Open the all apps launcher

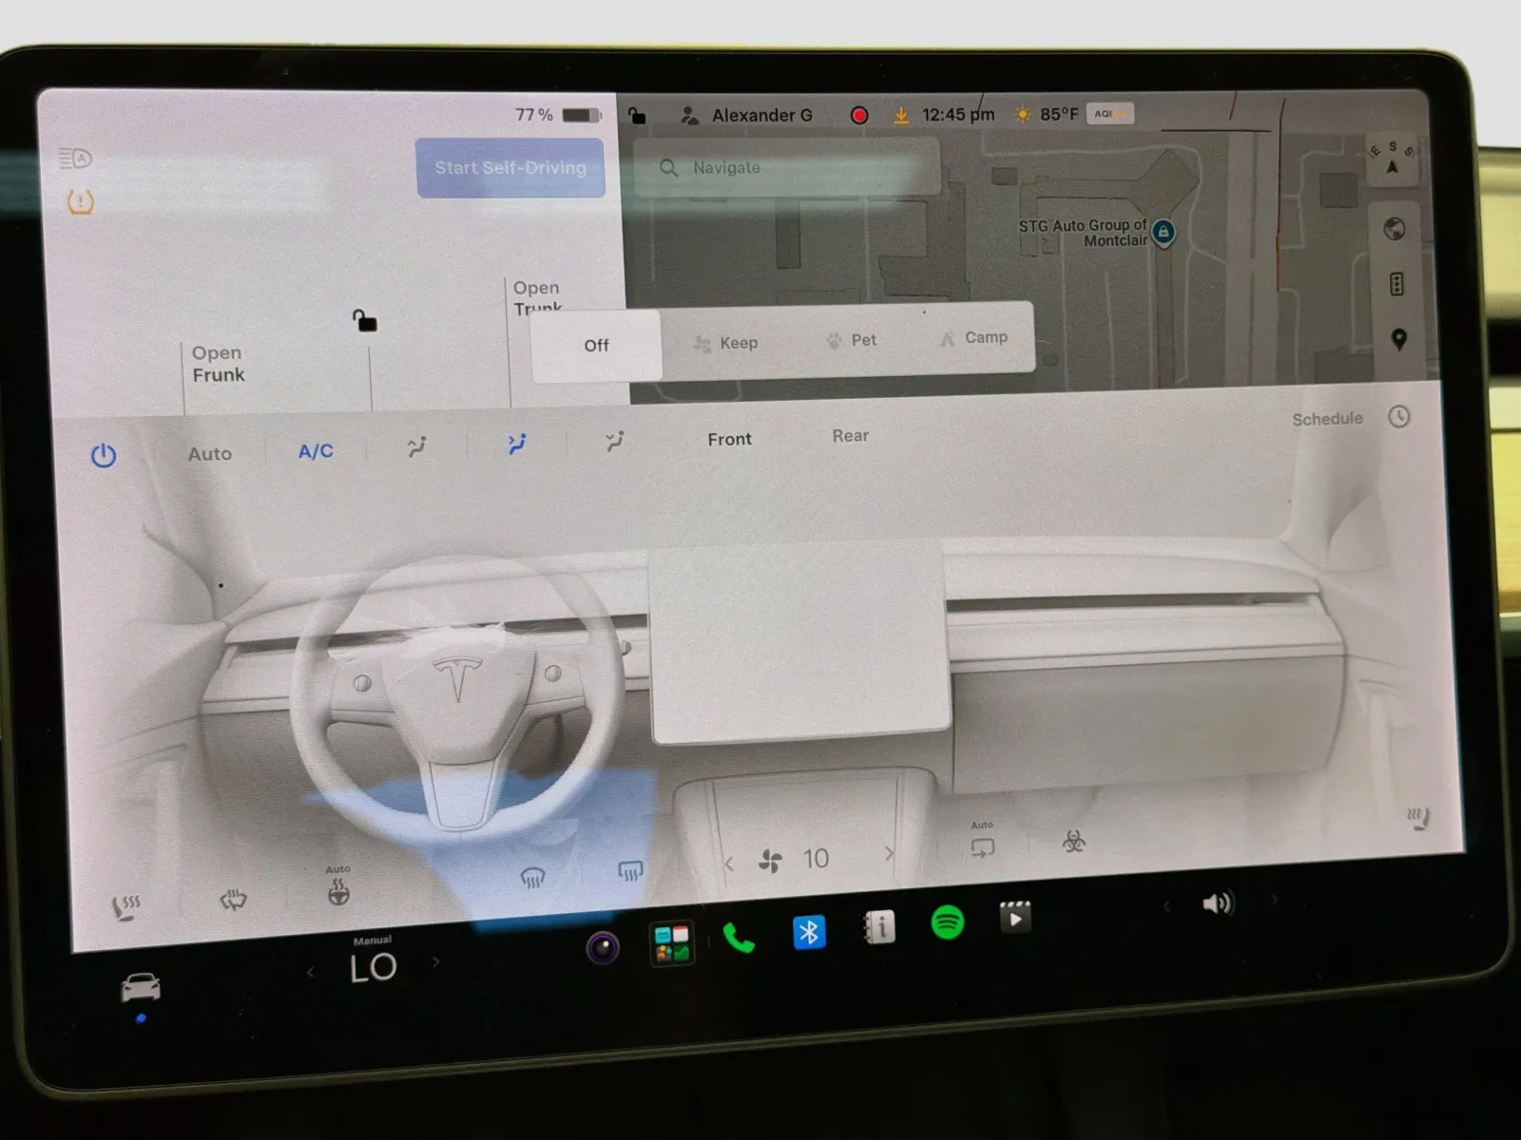[x=672, y=943]
